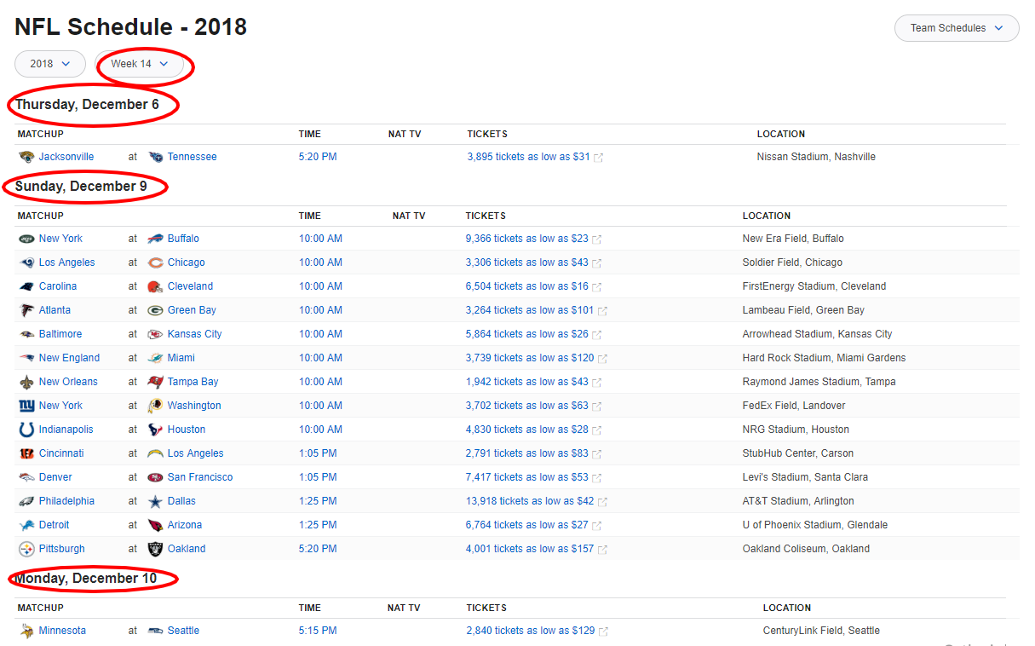The height and width of the screenshot is (646, 1035).
Task: Open the New England team link
Action: [69, 358]
